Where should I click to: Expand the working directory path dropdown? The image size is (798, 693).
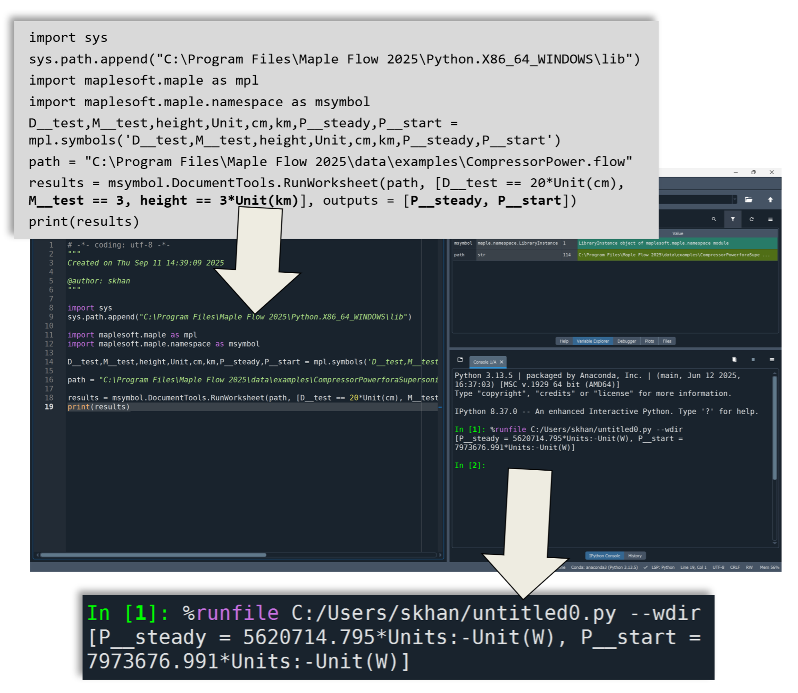[x=734, y=200]
